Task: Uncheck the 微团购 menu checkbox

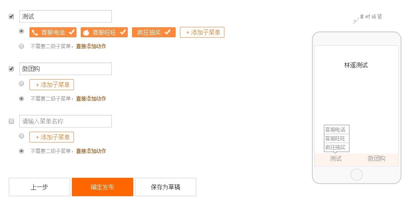Action: coord(11,69)
